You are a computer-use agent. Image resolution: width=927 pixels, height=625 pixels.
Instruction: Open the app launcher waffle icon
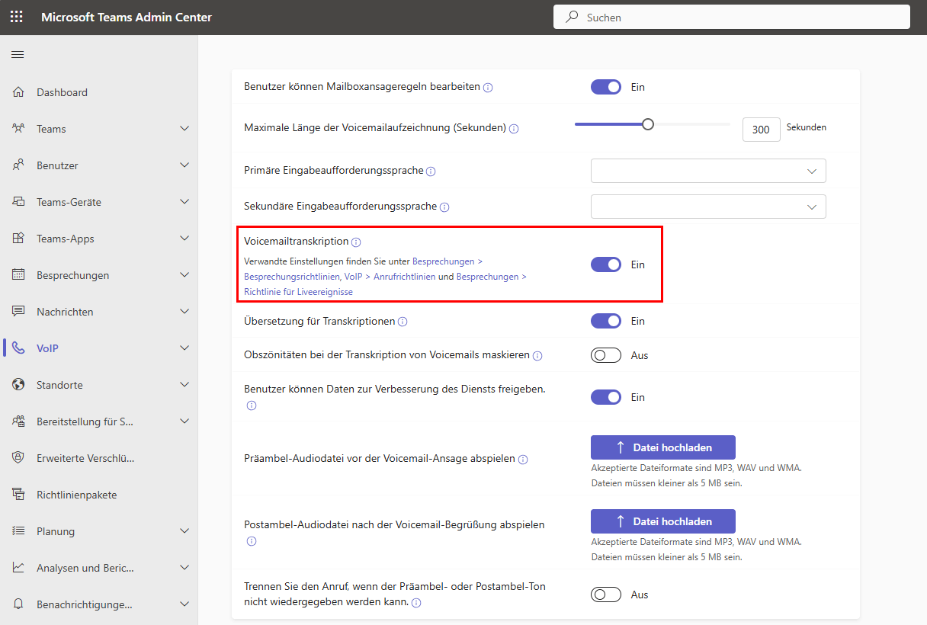tap(16, 17)
